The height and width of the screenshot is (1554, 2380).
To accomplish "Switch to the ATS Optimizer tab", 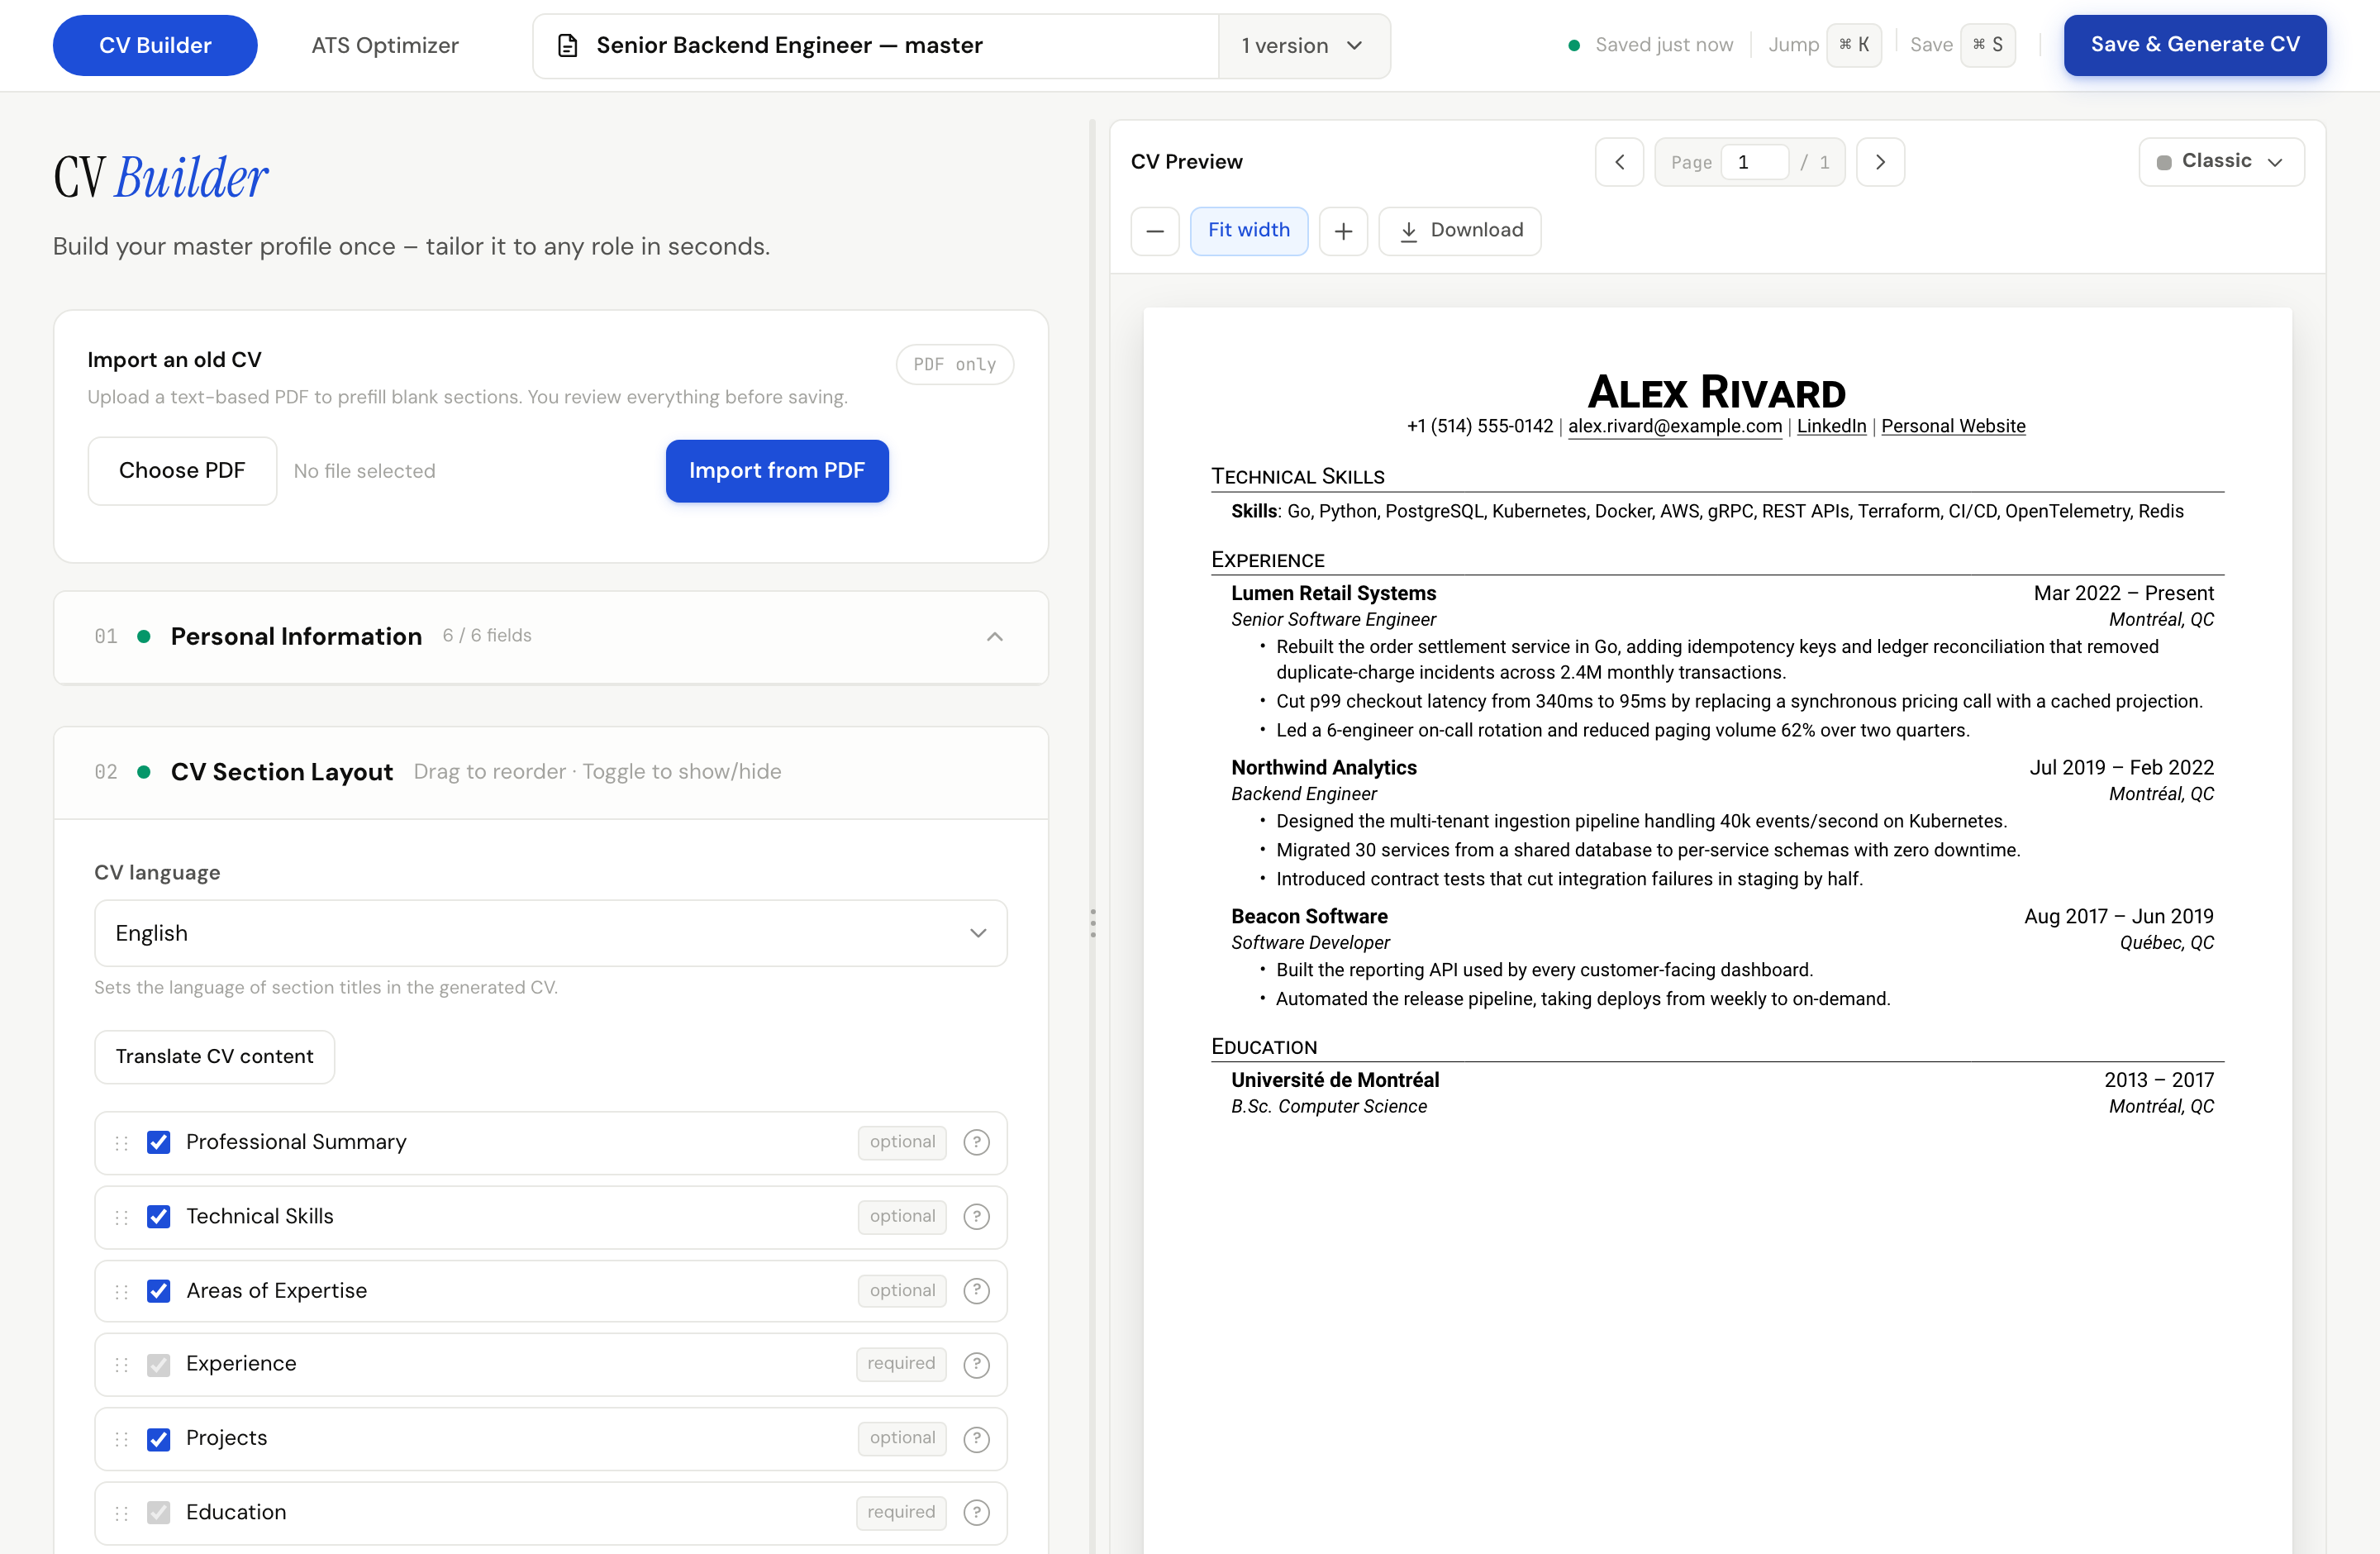I will point(385,45).
